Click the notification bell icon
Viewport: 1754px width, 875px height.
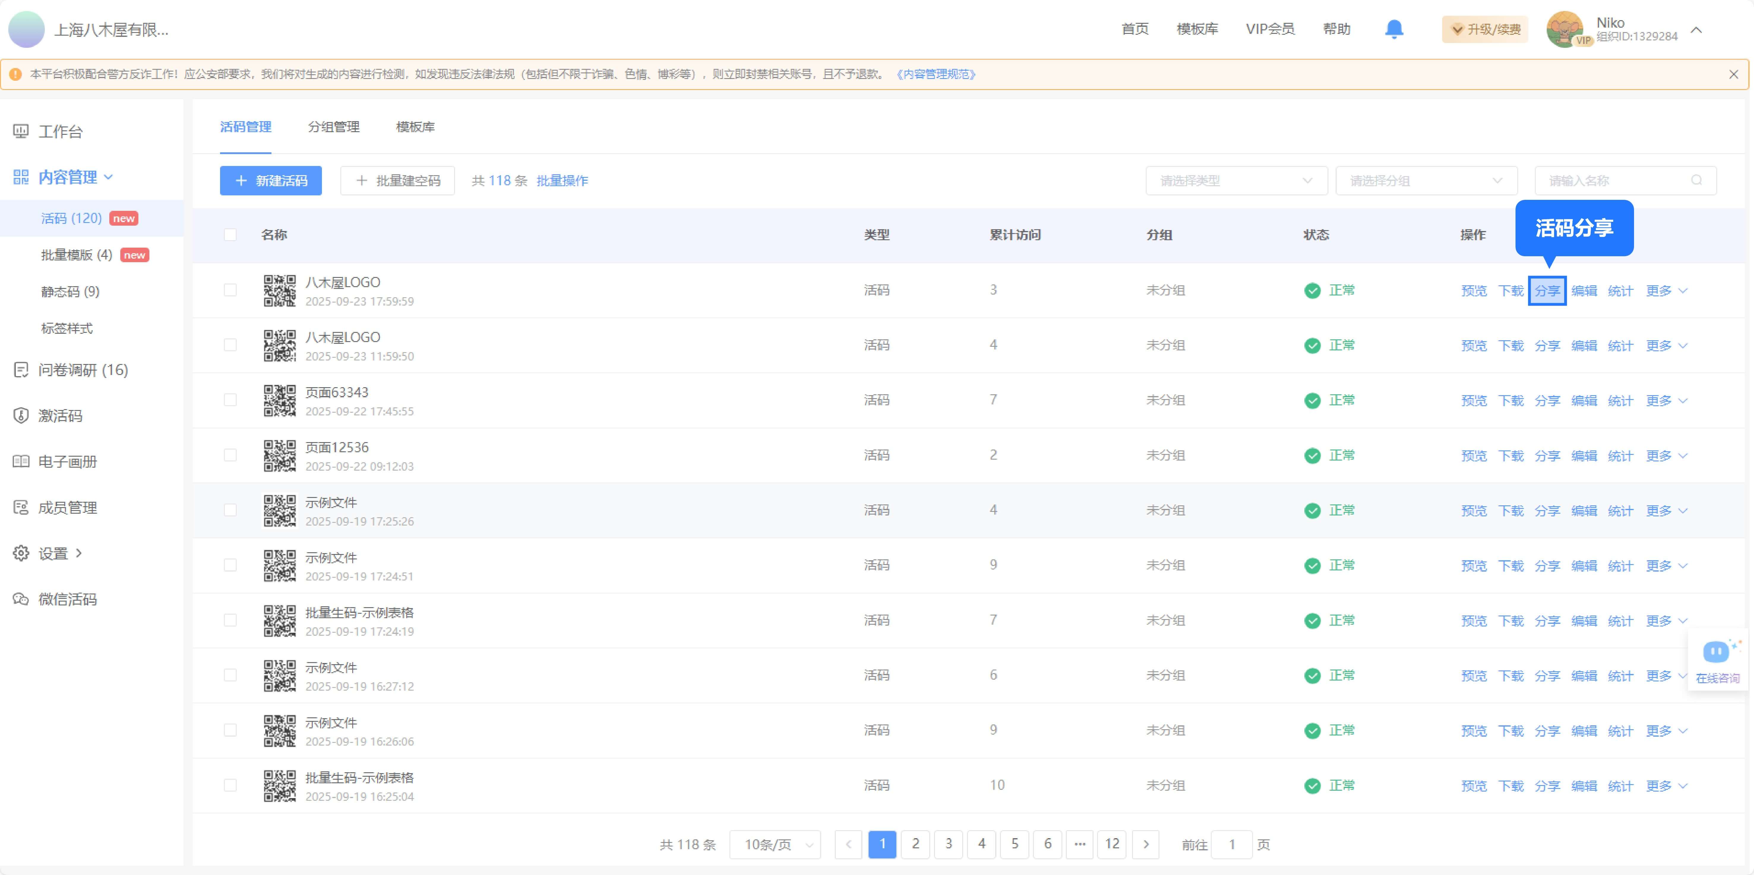click(x=1394, y=29)
